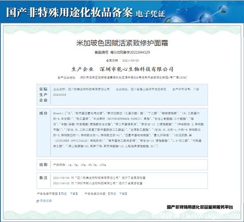This screenshot has height=222, width=244.
Task: Click footer text 国产非特殊用途化妆品备案服务平台
Action: tap(200, 207)
